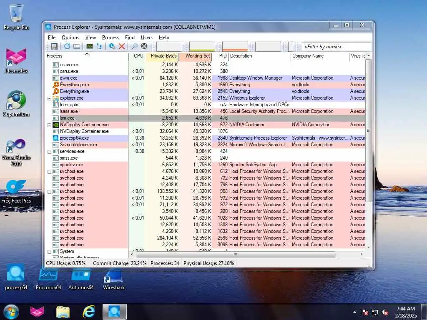Open the procexp64 desktop icon

(x=16, y=277)
